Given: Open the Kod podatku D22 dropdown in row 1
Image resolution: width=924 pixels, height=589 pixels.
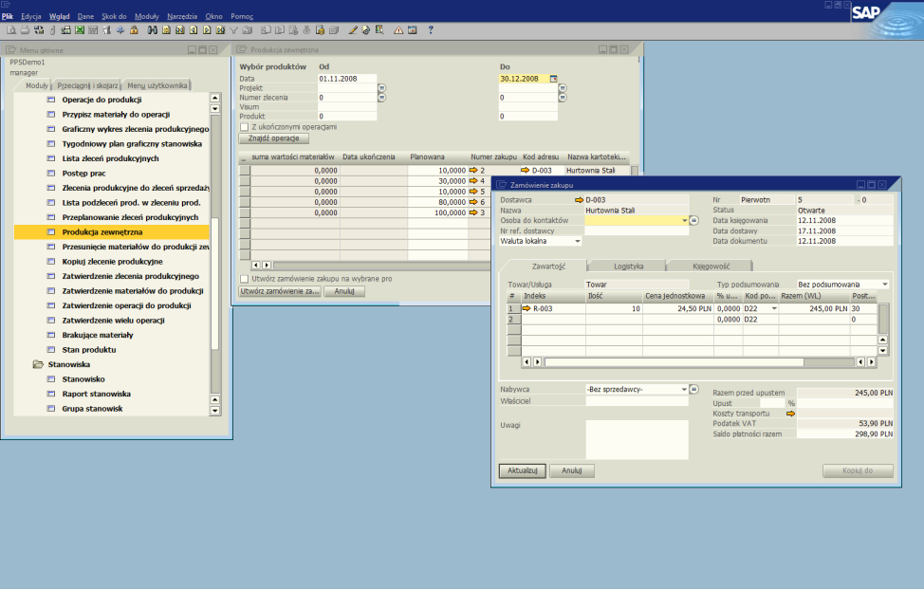Looking at the screenshot, I should (774, 308).
